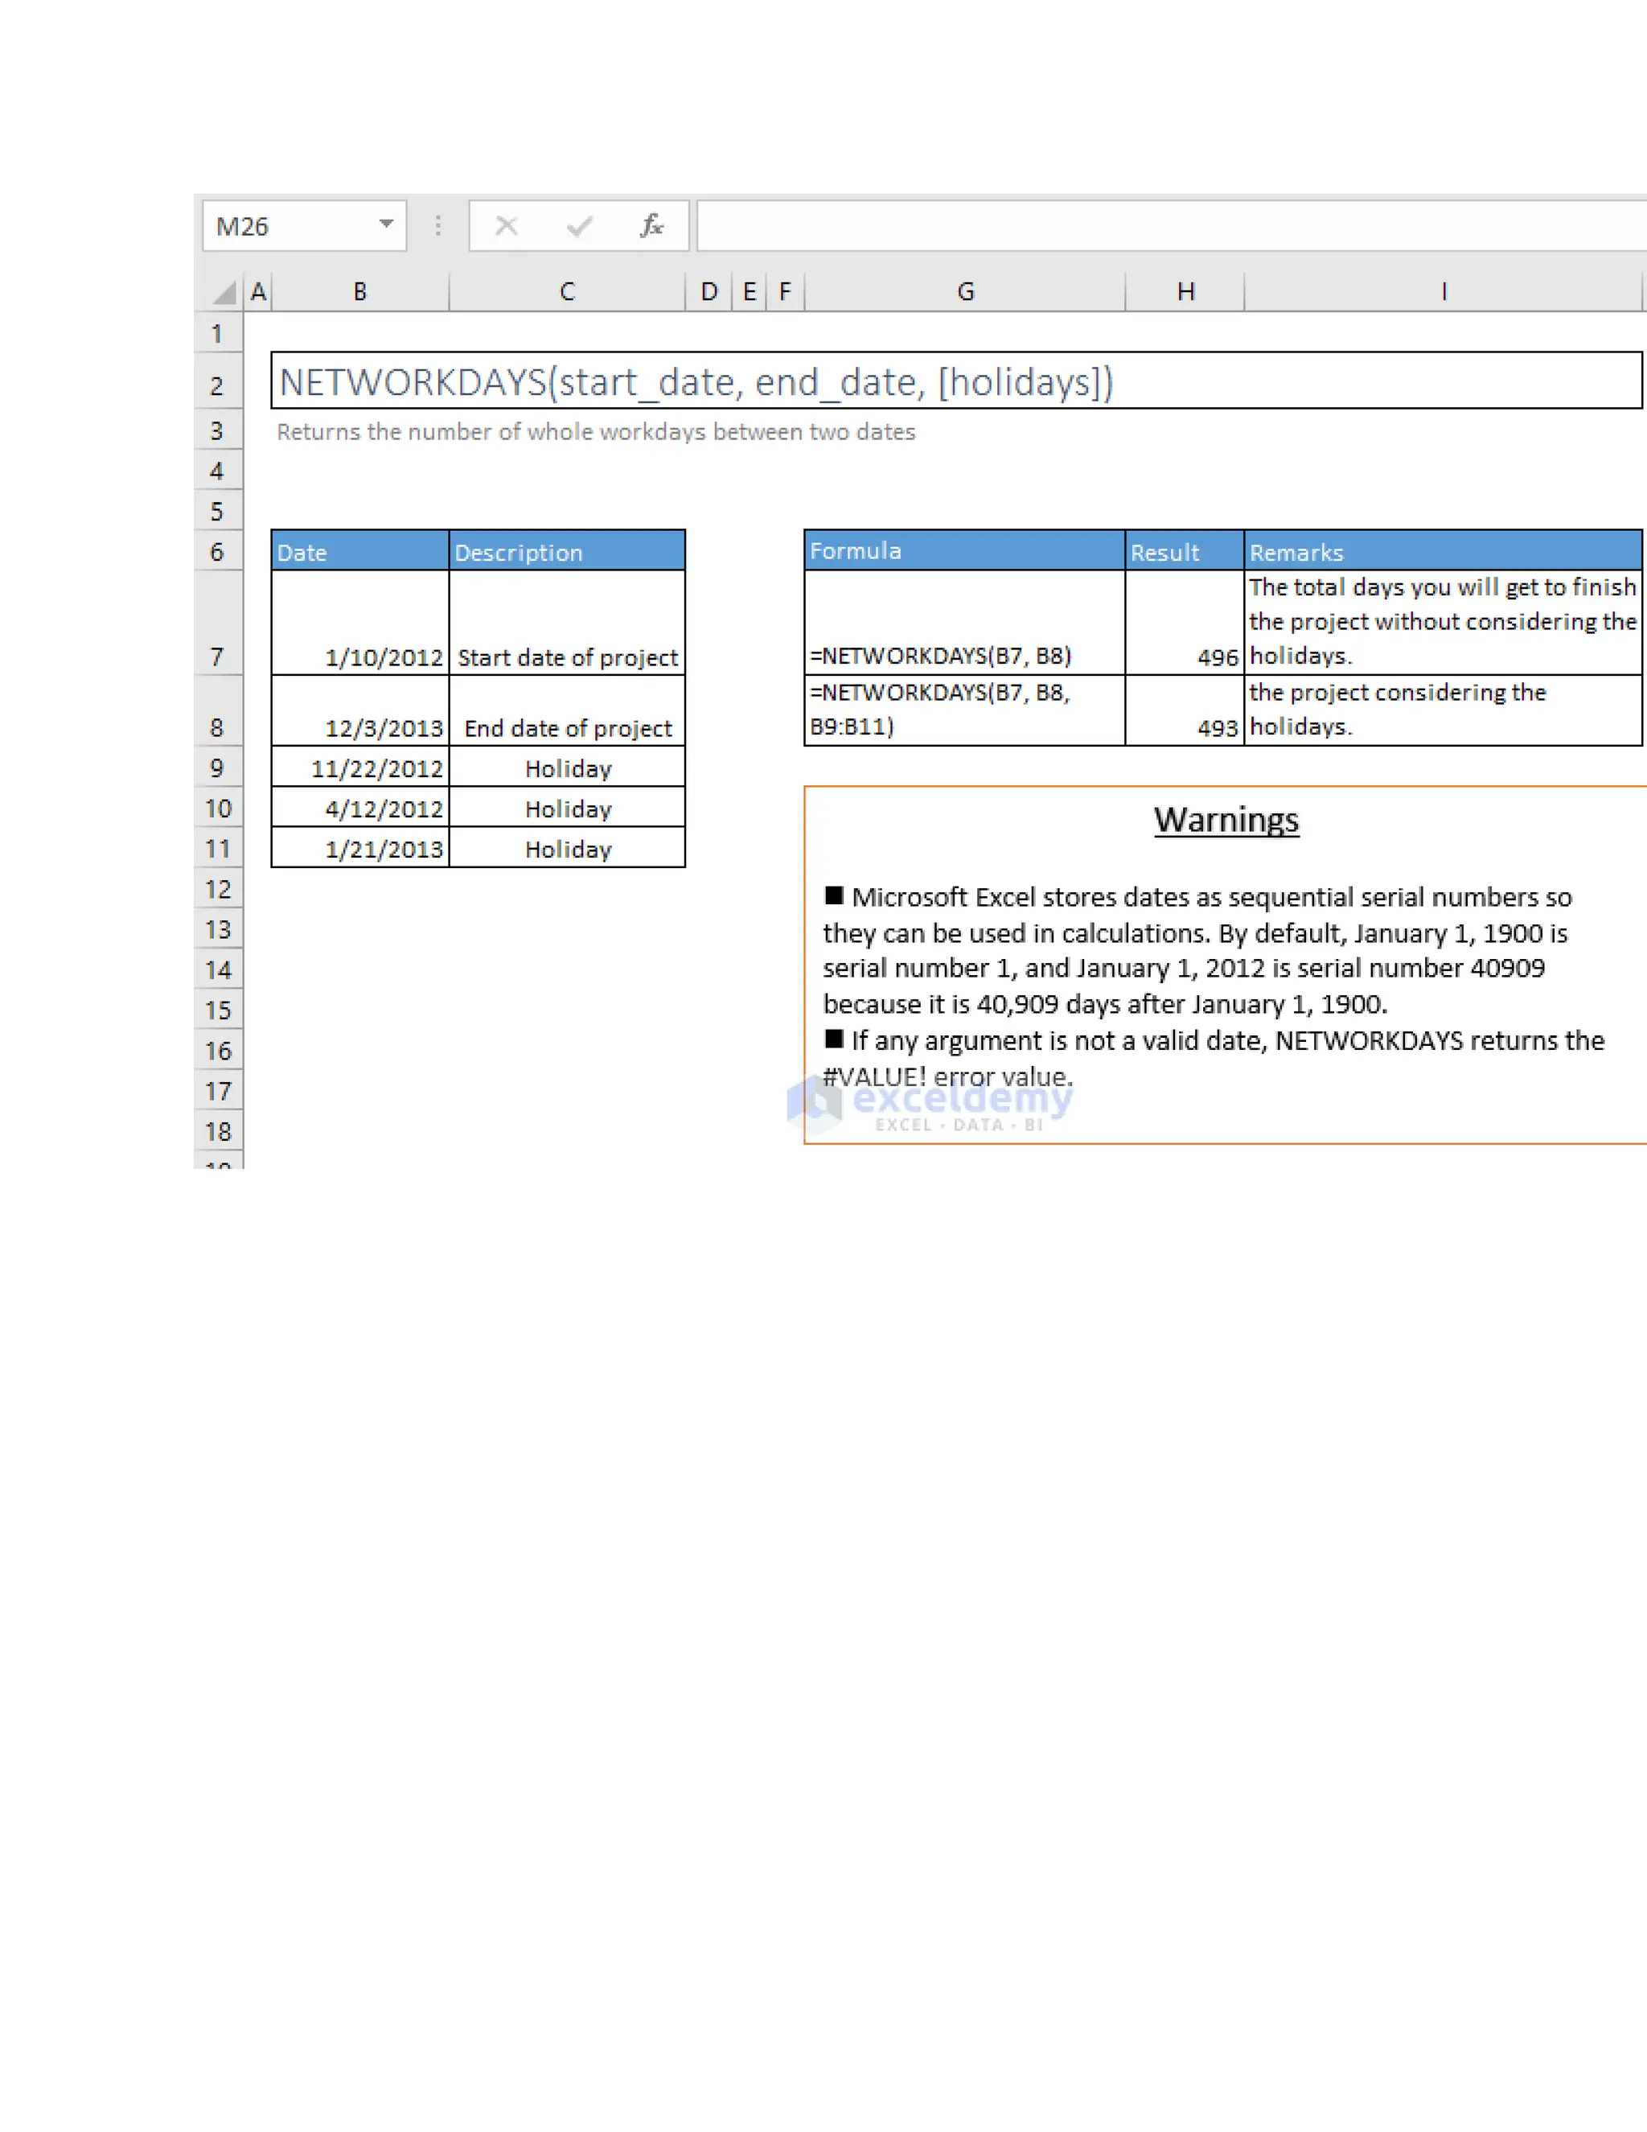Select cell with date 11/22/2012
Viewport: 1647px width, 2132px height.
click(x=360, y=768)
